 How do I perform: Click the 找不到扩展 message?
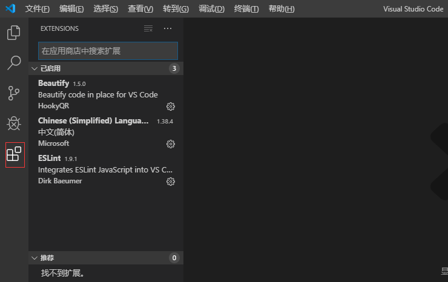(x=62, y=273)
